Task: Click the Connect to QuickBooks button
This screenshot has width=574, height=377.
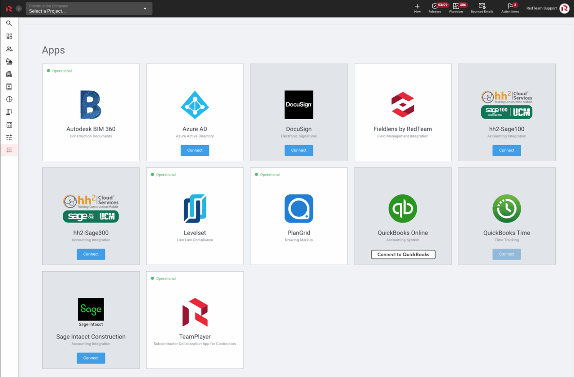Action: [403, 254]
